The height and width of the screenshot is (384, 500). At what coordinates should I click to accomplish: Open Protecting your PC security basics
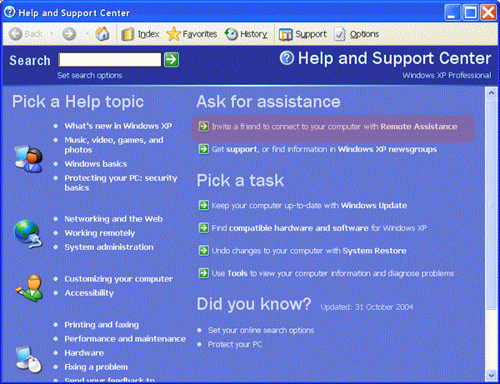121,182
